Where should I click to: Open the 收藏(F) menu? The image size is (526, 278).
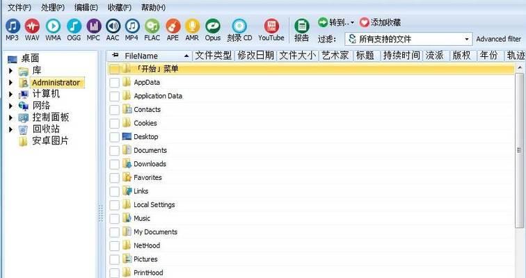(x=120, y=7)
